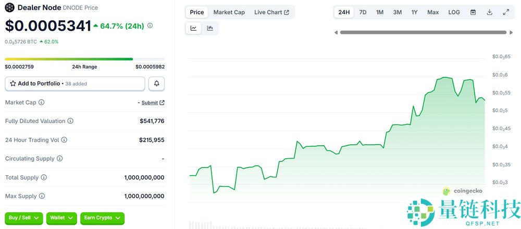Expand chart to fullscreen
This screenshot has width=521, height=229.
[506, 12]
